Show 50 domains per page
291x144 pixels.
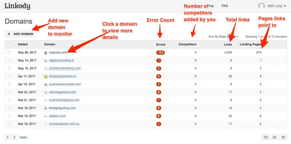[283, 137]
